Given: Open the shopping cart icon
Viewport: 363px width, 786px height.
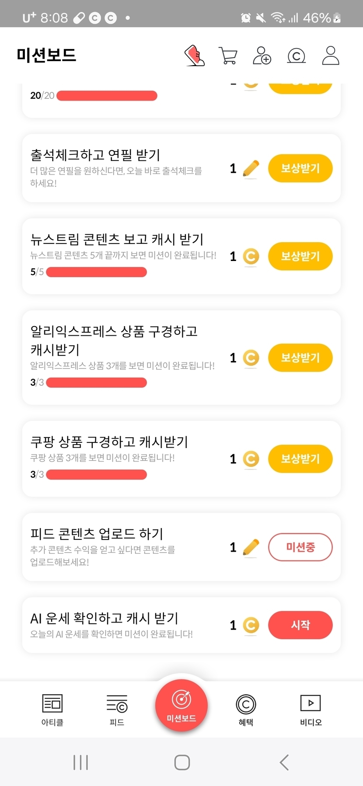Looking at the screenshot, I should (228, 56).
